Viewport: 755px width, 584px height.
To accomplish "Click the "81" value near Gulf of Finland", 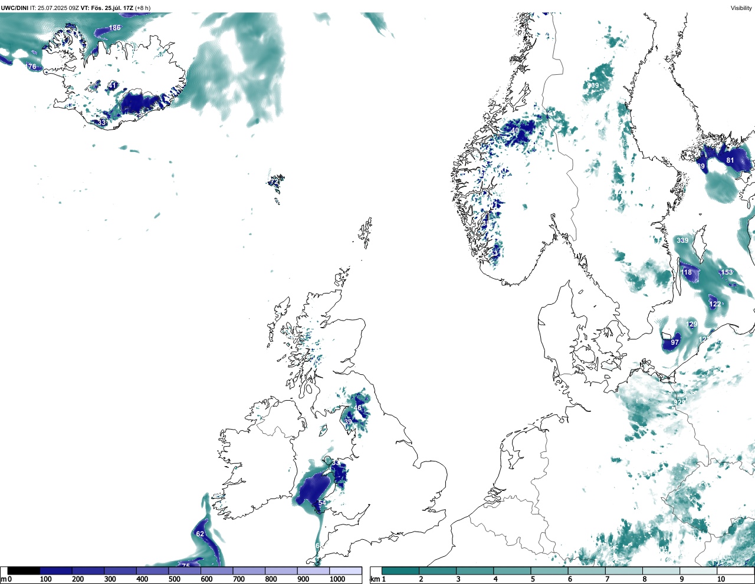I will click(x=730, y=160).
